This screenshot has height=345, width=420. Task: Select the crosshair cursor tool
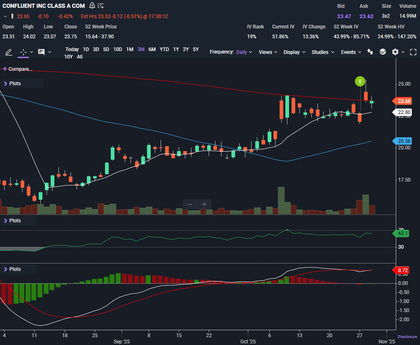click(23, 52)
